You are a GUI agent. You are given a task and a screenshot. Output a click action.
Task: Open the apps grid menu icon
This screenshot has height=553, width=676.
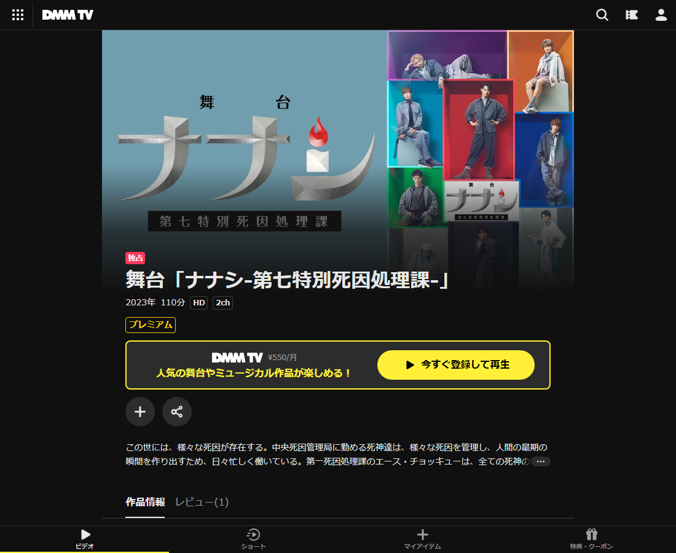point(18,15)
